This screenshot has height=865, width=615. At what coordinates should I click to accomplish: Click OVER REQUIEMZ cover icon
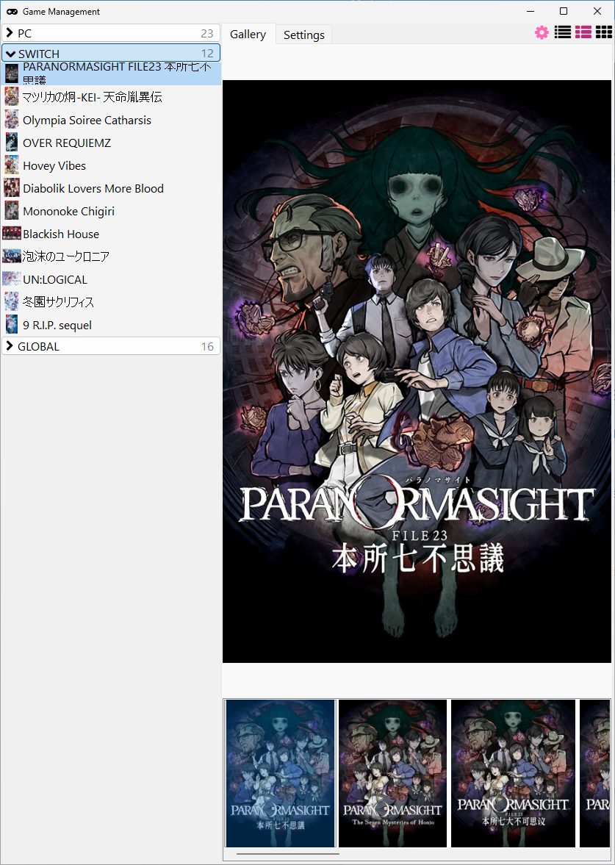click(x=12, y=143)
